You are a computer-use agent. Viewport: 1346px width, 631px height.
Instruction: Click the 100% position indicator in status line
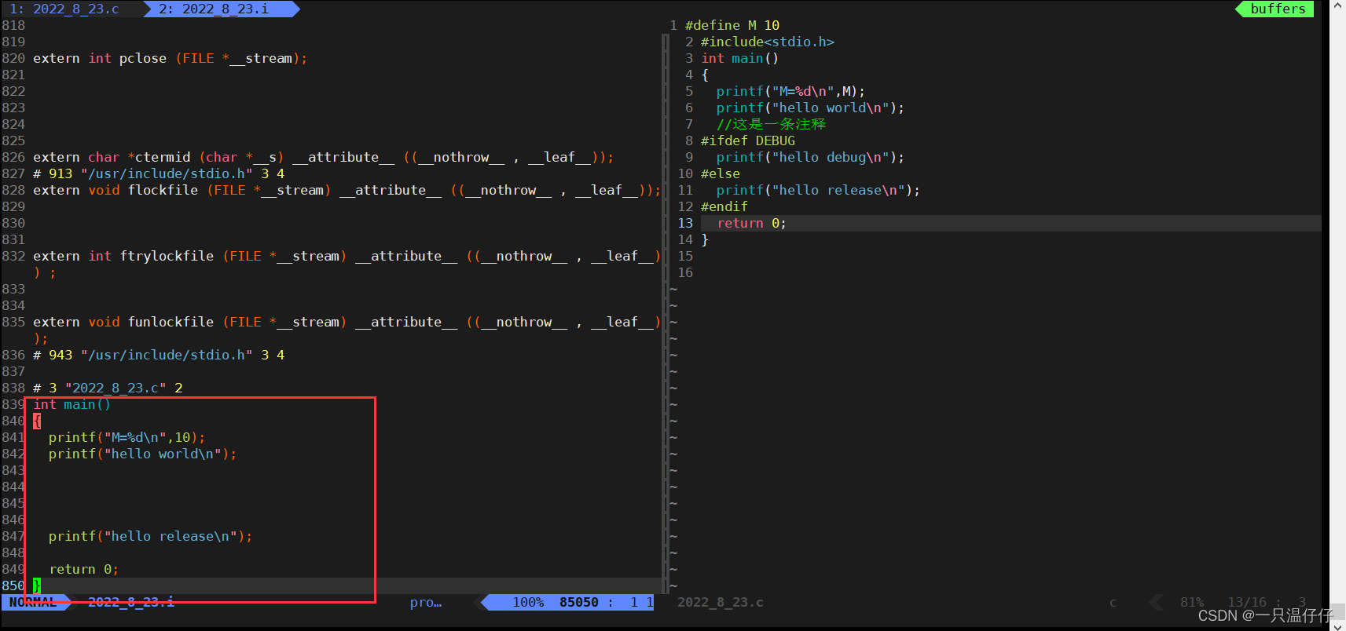(528, 602)
